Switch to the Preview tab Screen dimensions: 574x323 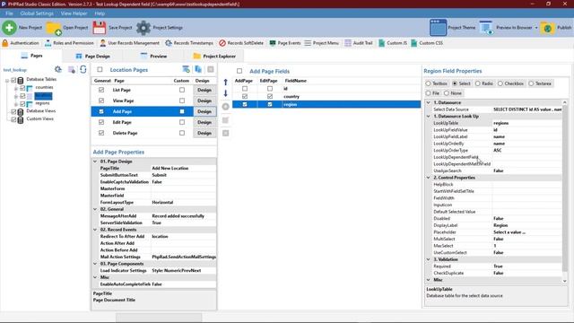pos(153,56)
